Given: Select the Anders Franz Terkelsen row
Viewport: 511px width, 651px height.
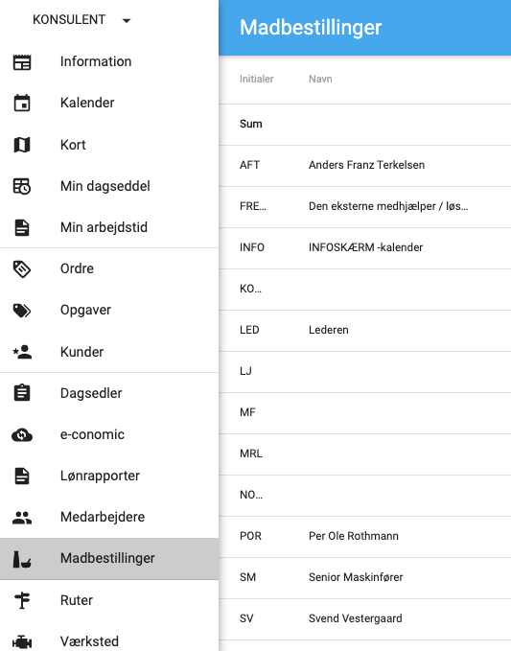Looking at the screenshot, I should [365, 165].
